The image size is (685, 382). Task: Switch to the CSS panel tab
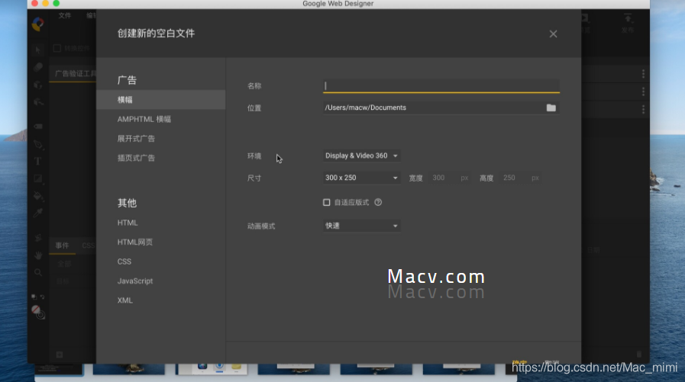click(x=88, y=246)
